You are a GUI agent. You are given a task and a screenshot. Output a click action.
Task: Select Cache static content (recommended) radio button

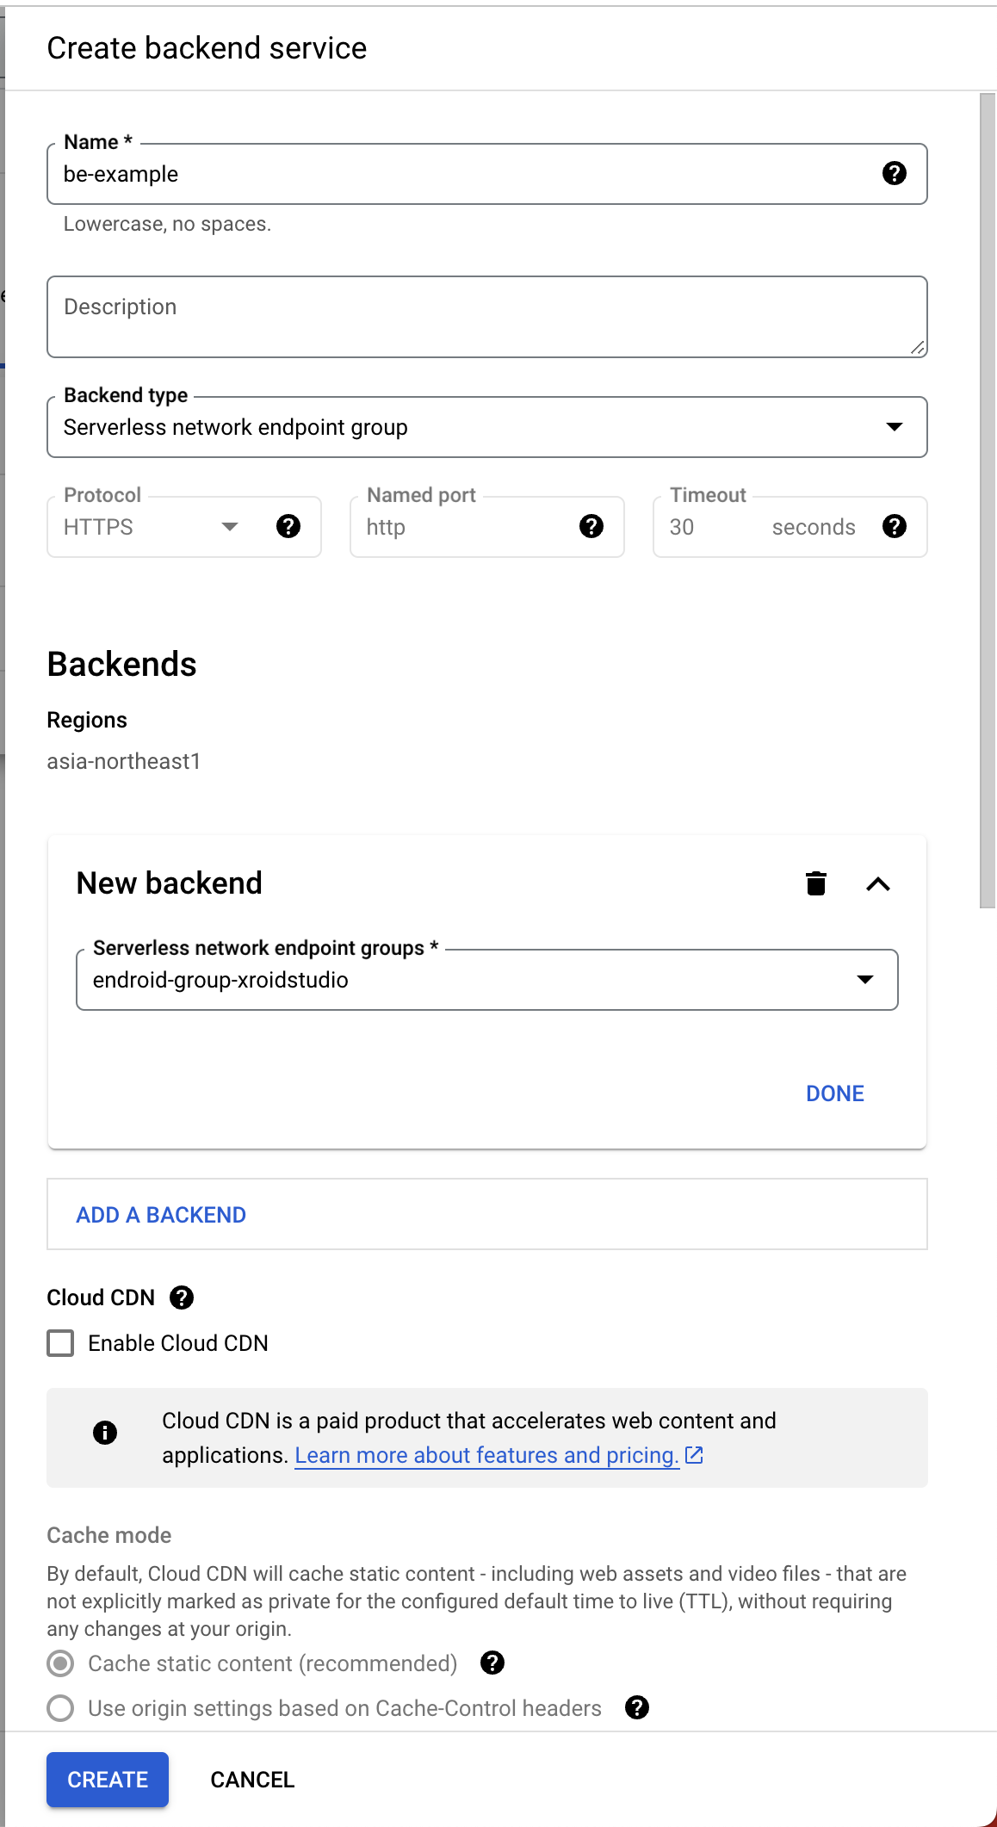click(60, 1663)
